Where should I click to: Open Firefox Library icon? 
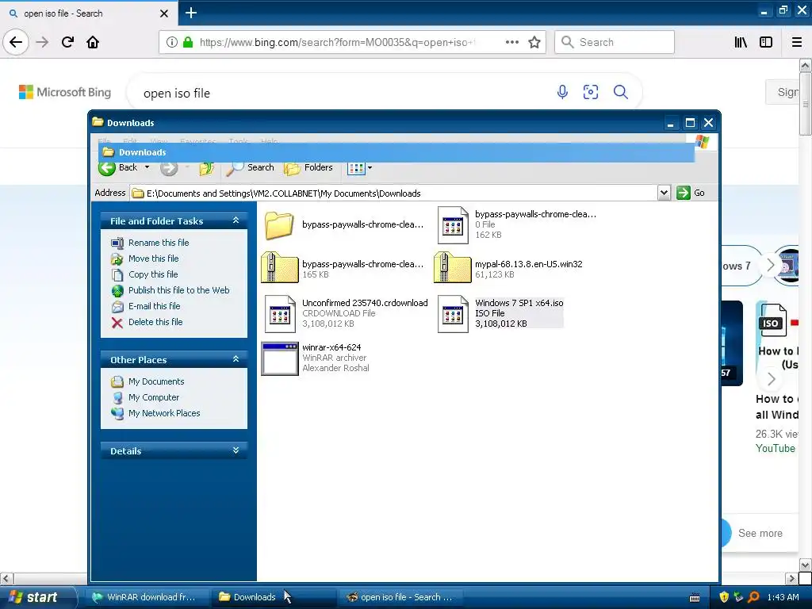741,42
